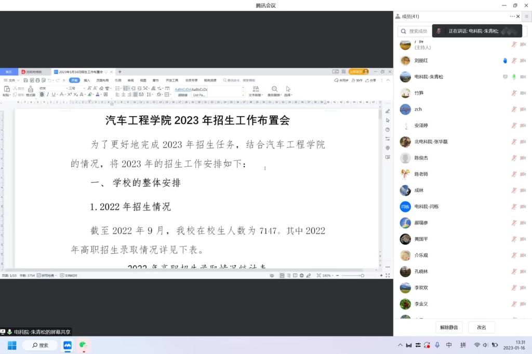Click the 选择 selection arrow tool
The image size is (532, 354).
click(288, 90)
